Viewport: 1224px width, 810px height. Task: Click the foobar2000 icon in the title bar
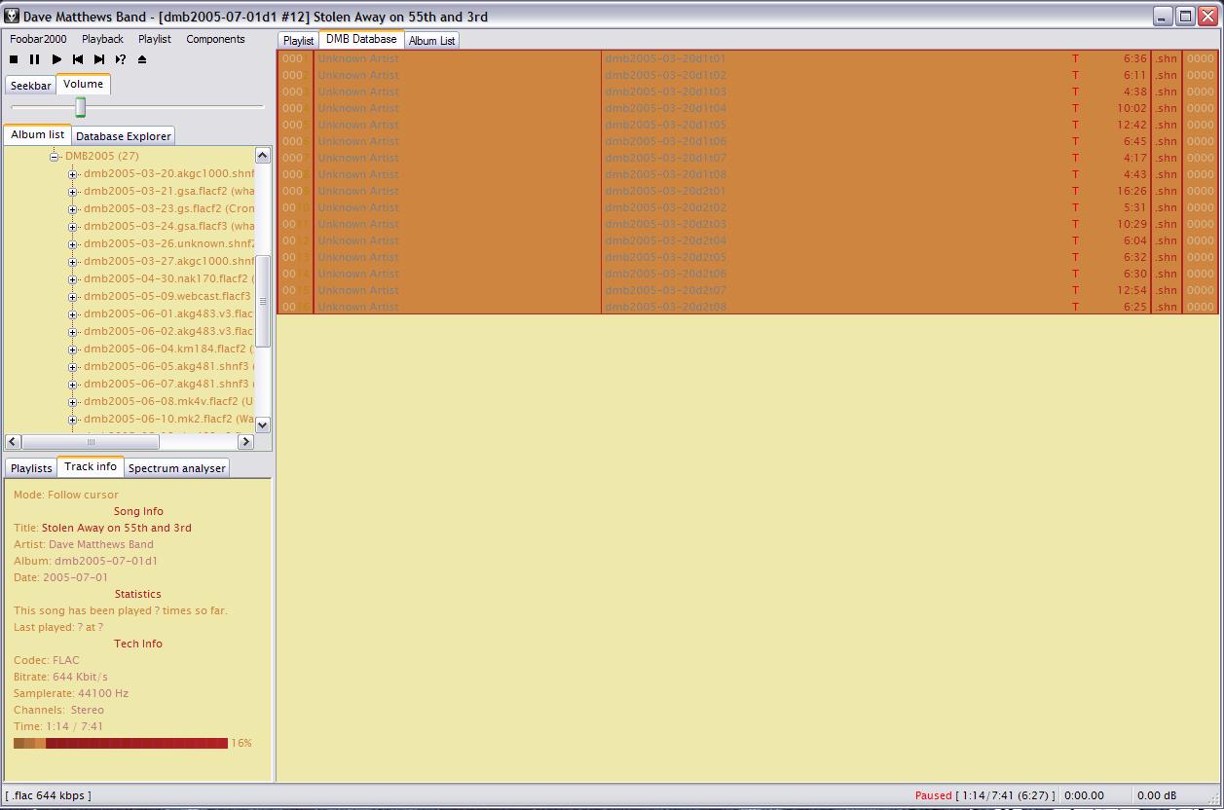12,17
